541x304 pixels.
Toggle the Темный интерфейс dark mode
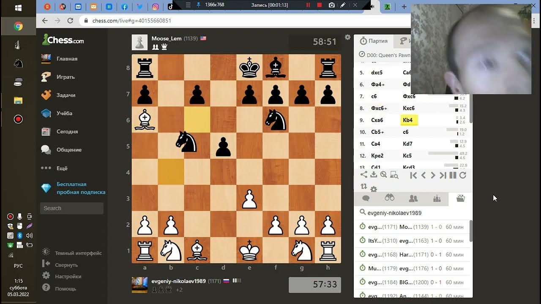click(72, 253)
